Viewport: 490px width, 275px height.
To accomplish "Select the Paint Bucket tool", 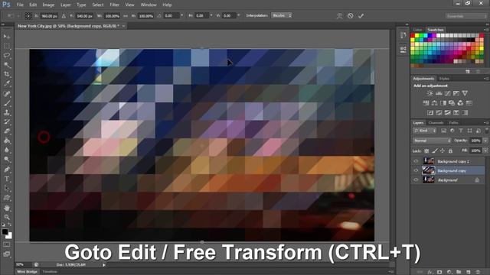I will pyautogui.click(x=7, y=141).
